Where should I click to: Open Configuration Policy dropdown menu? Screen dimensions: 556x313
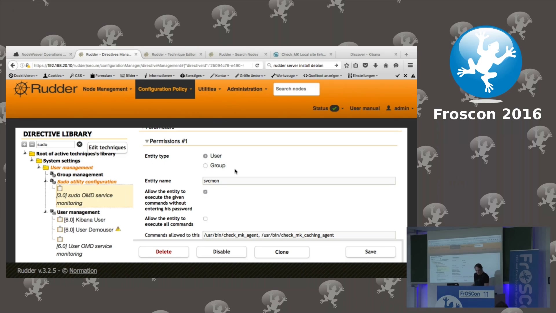point(165,89)
